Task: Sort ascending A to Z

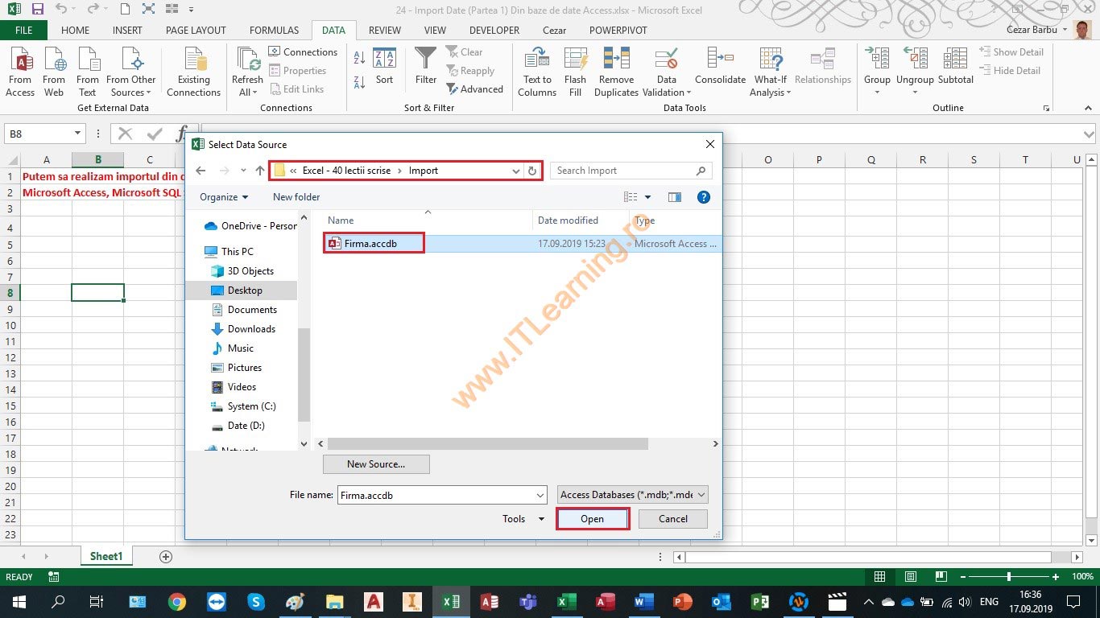Action: (361, 59)
